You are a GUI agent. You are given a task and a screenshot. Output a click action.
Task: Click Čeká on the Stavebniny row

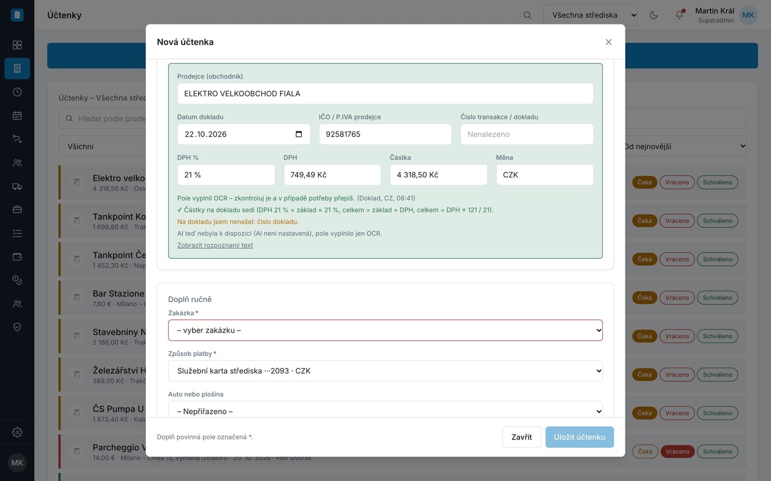coord(645,336)
